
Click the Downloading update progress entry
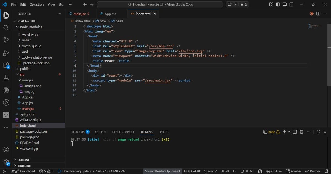(x=92, y=171)
